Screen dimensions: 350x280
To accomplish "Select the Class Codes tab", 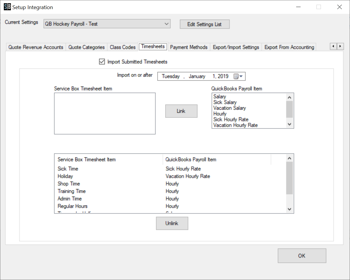I will [123, 47].
